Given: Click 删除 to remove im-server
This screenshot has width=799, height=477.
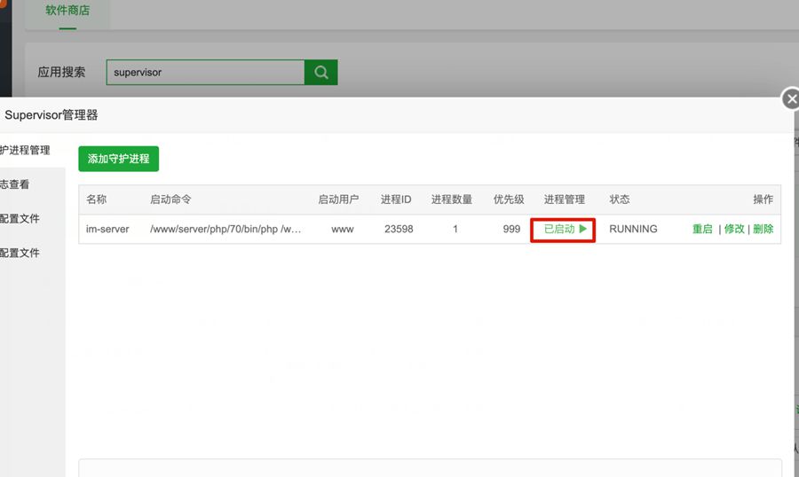Looking at the screenshot, I should pyautogui.click(x=763, y=229).
